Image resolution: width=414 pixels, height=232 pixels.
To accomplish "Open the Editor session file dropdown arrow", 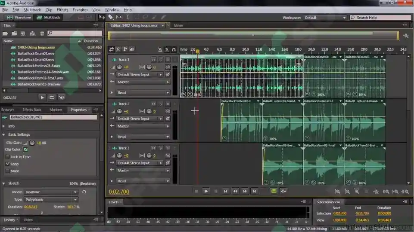I will tap(163, 25).
